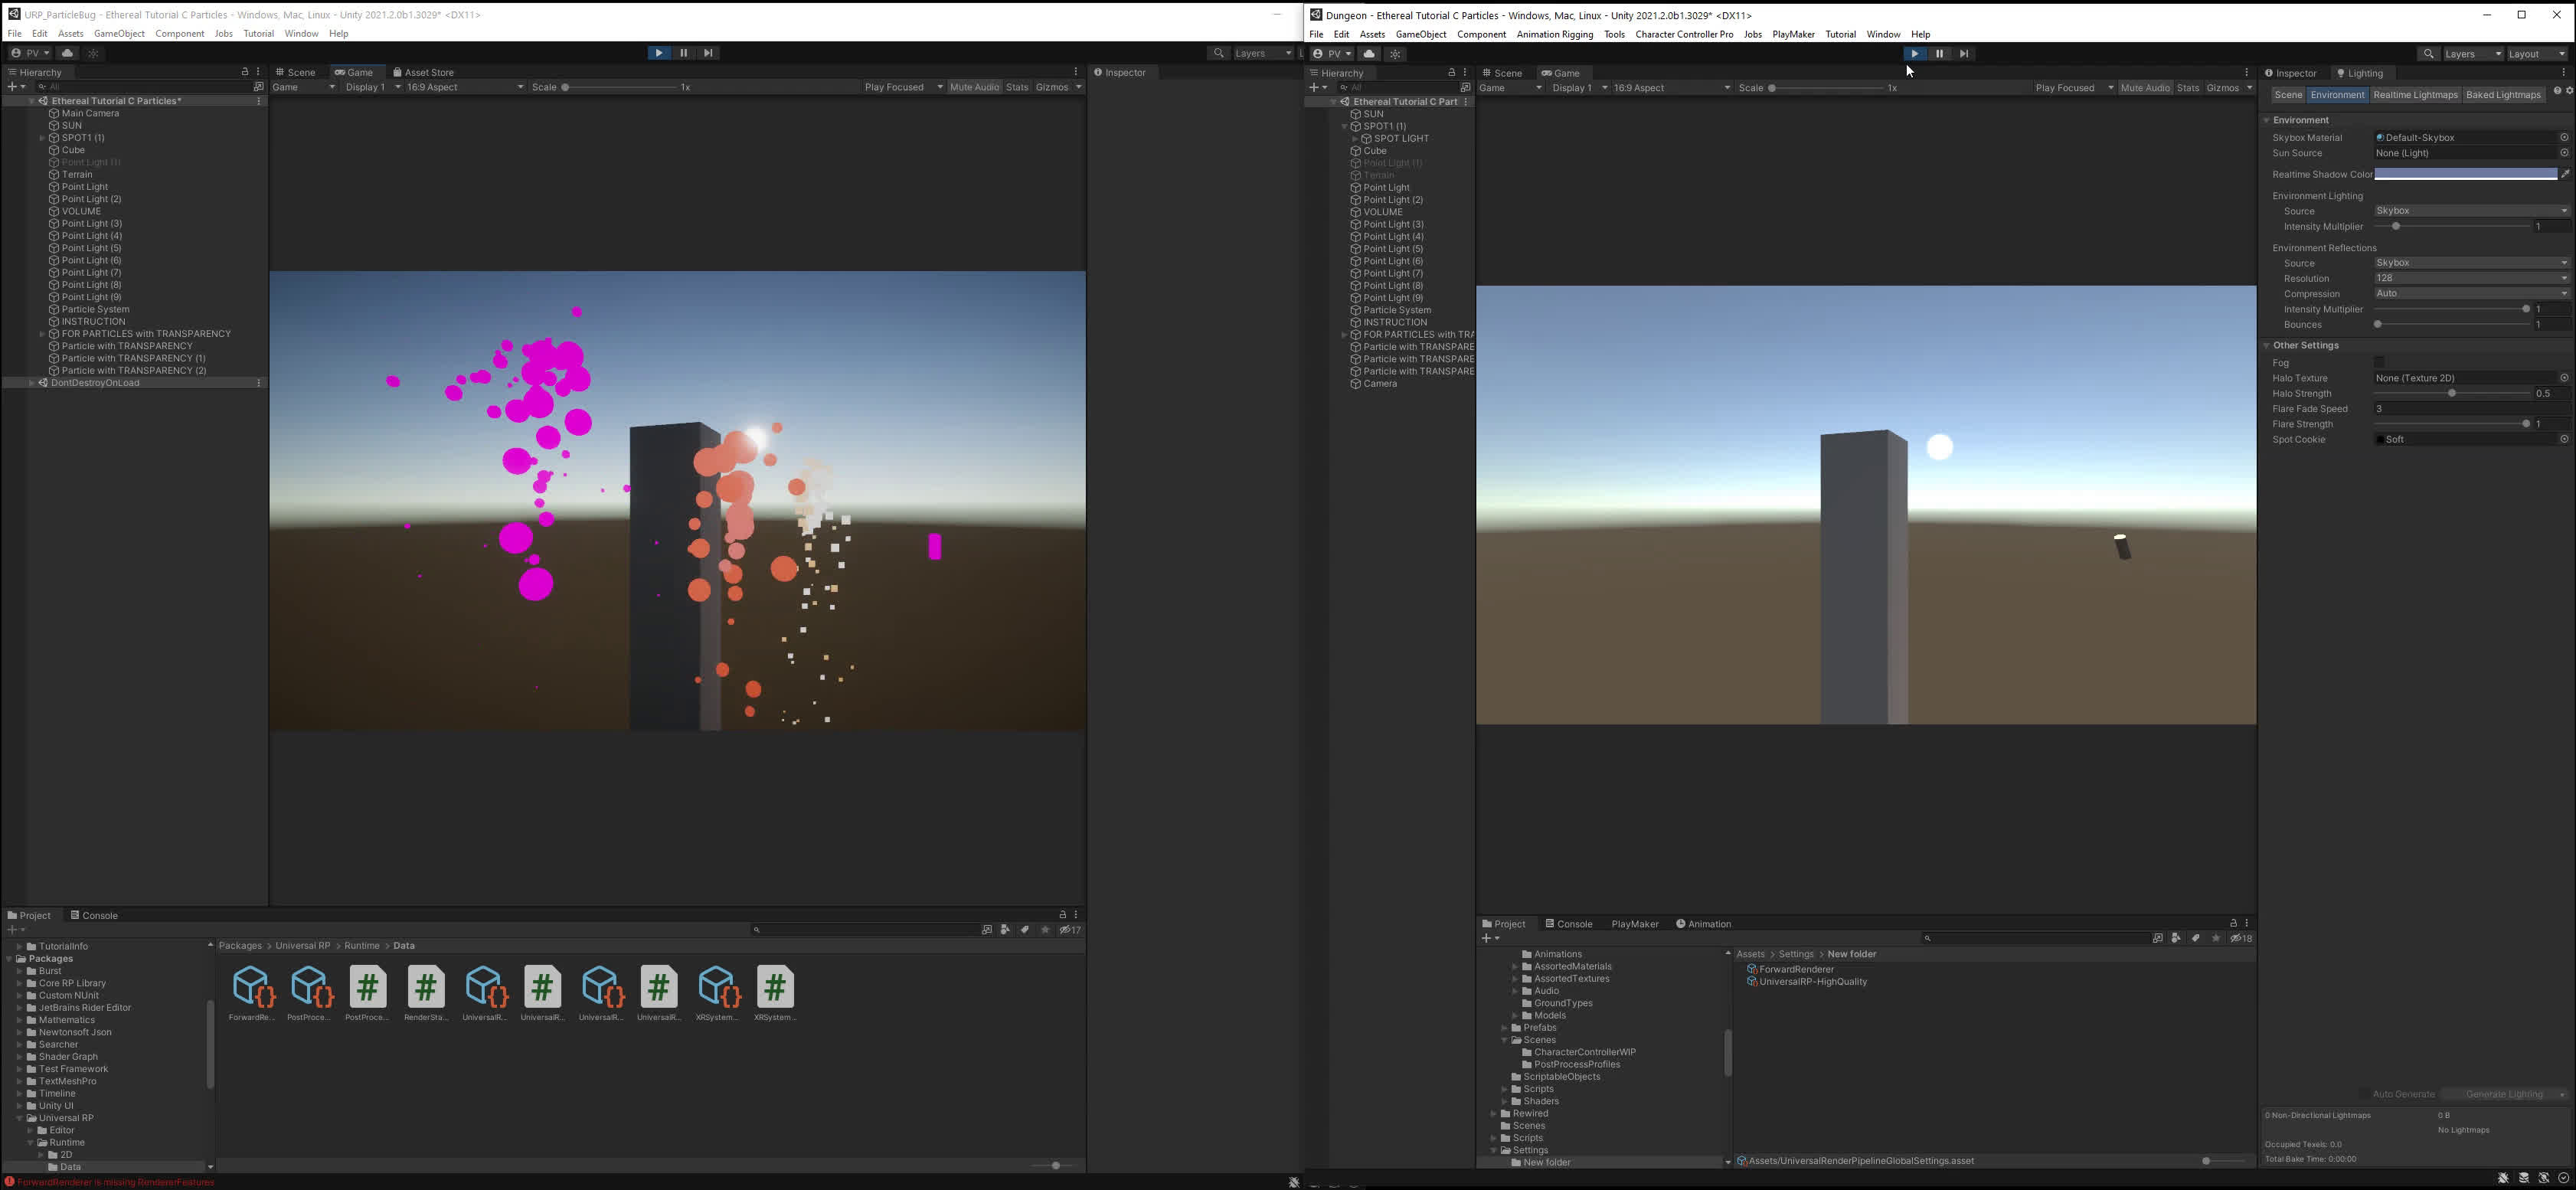Click Realtime Shadow Color swatch
Image resolution: width=2576 pixels, height=1190 pixels.
[x=2465, y=174]
